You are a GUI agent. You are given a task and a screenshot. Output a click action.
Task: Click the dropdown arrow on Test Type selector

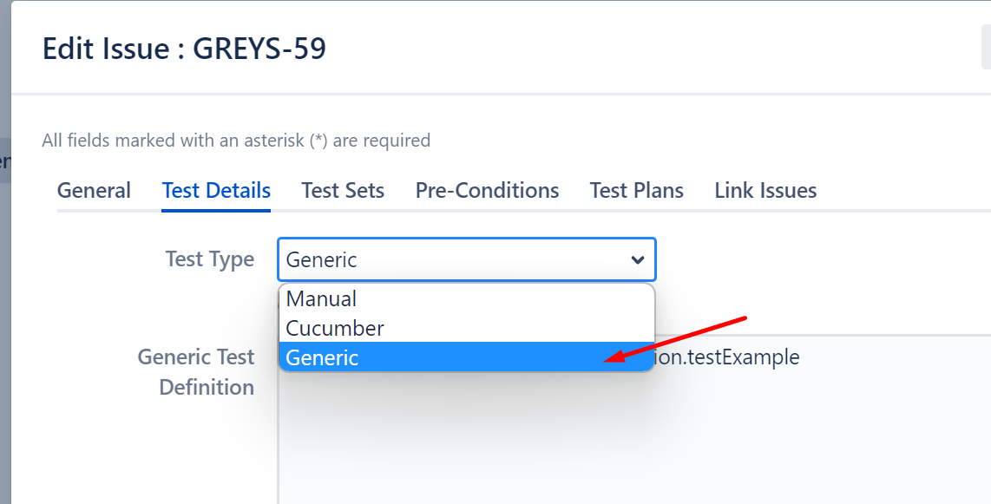(638, 259)
